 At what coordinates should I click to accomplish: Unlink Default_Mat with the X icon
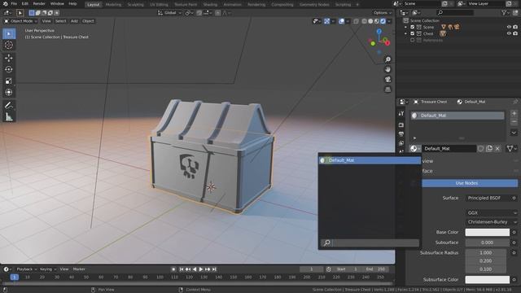[x=497, y=148]
